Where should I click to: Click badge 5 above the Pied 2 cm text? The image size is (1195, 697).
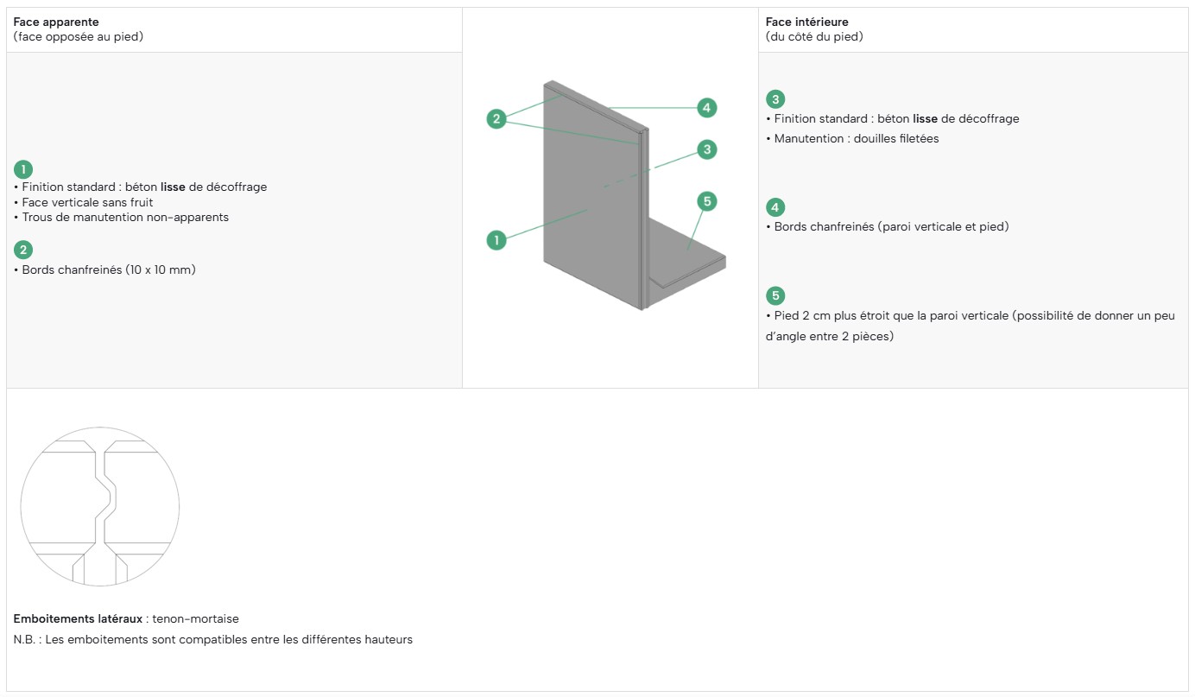[x=775, y=295]
